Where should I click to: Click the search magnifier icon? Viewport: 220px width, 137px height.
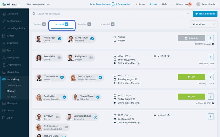pyautogui.click(x=34, y=14)
